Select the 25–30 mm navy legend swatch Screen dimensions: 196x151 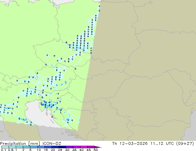[62, 147]
